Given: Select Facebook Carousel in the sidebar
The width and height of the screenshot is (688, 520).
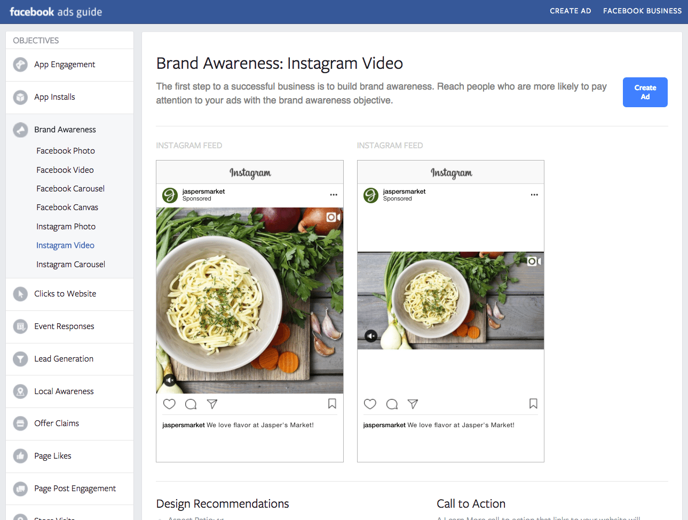Looking at the screenshot, I should tap(70, 189).
